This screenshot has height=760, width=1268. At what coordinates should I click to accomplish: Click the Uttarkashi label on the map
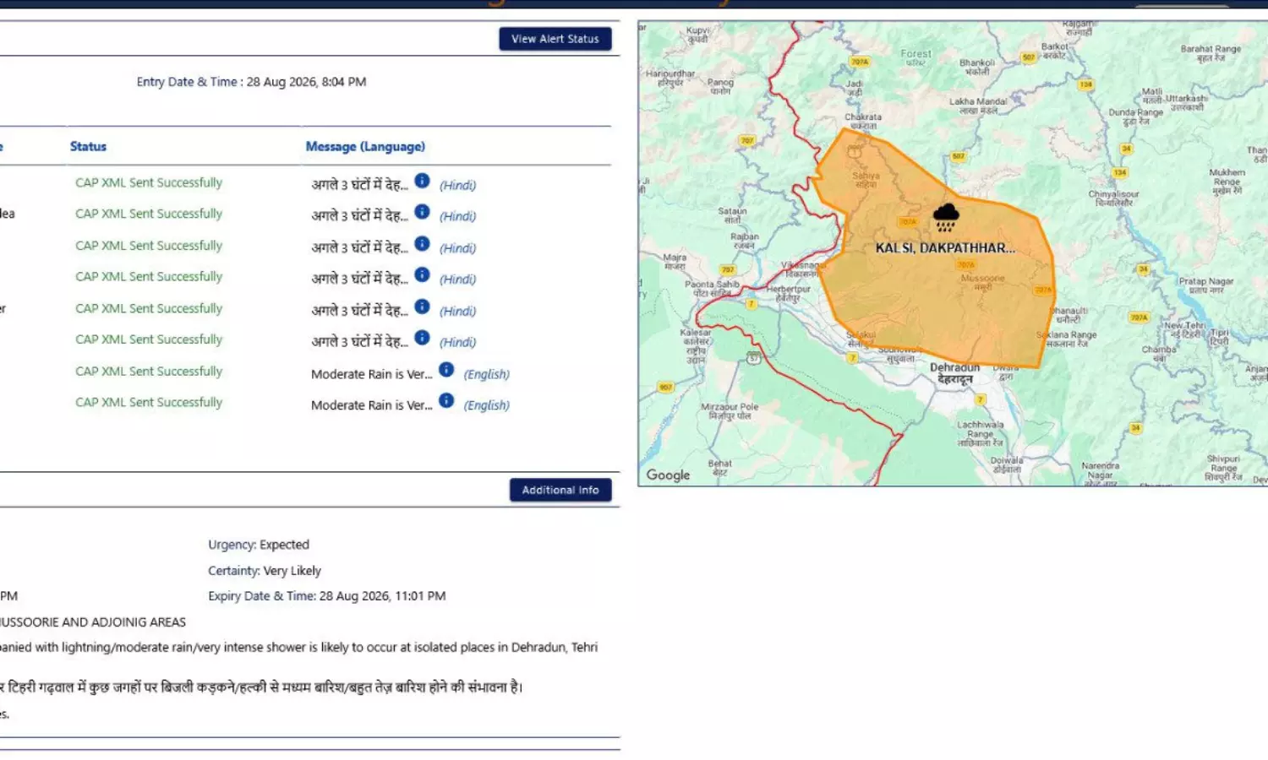[1187, 102]
